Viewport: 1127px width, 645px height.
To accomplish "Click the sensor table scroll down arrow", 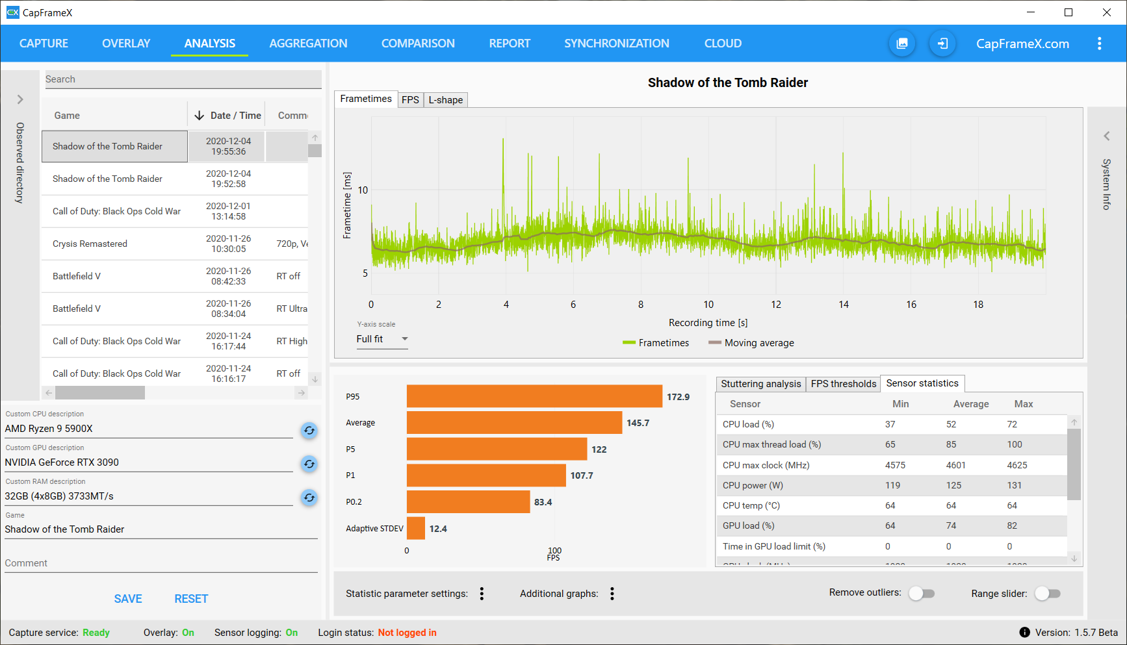I will 1074,559.
